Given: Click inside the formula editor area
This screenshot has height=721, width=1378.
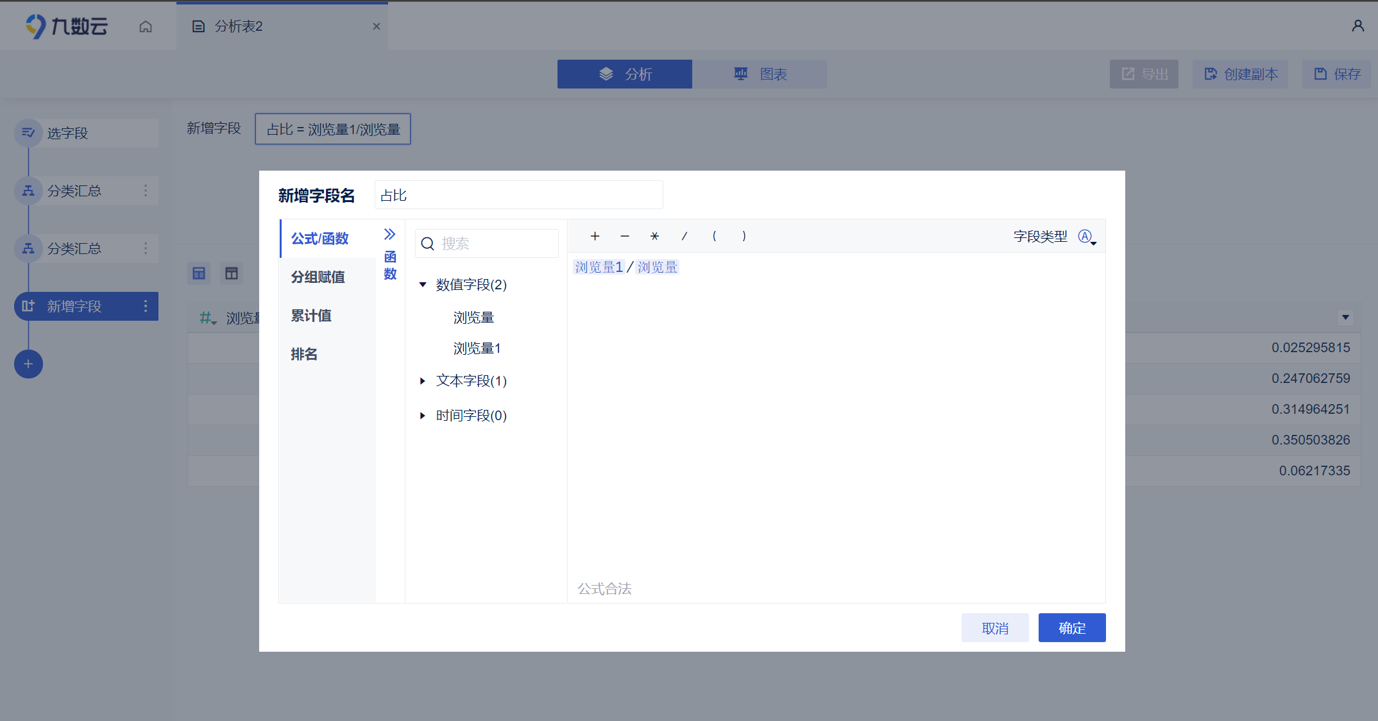Looking at the screenshot, I should (836, 417).
